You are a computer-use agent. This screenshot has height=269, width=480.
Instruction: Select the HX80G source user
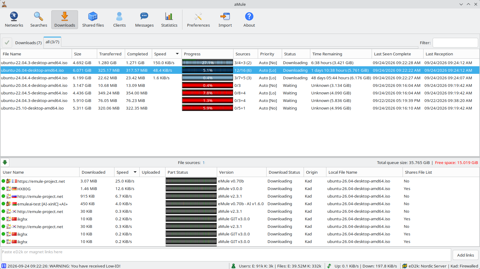(240, 189)
